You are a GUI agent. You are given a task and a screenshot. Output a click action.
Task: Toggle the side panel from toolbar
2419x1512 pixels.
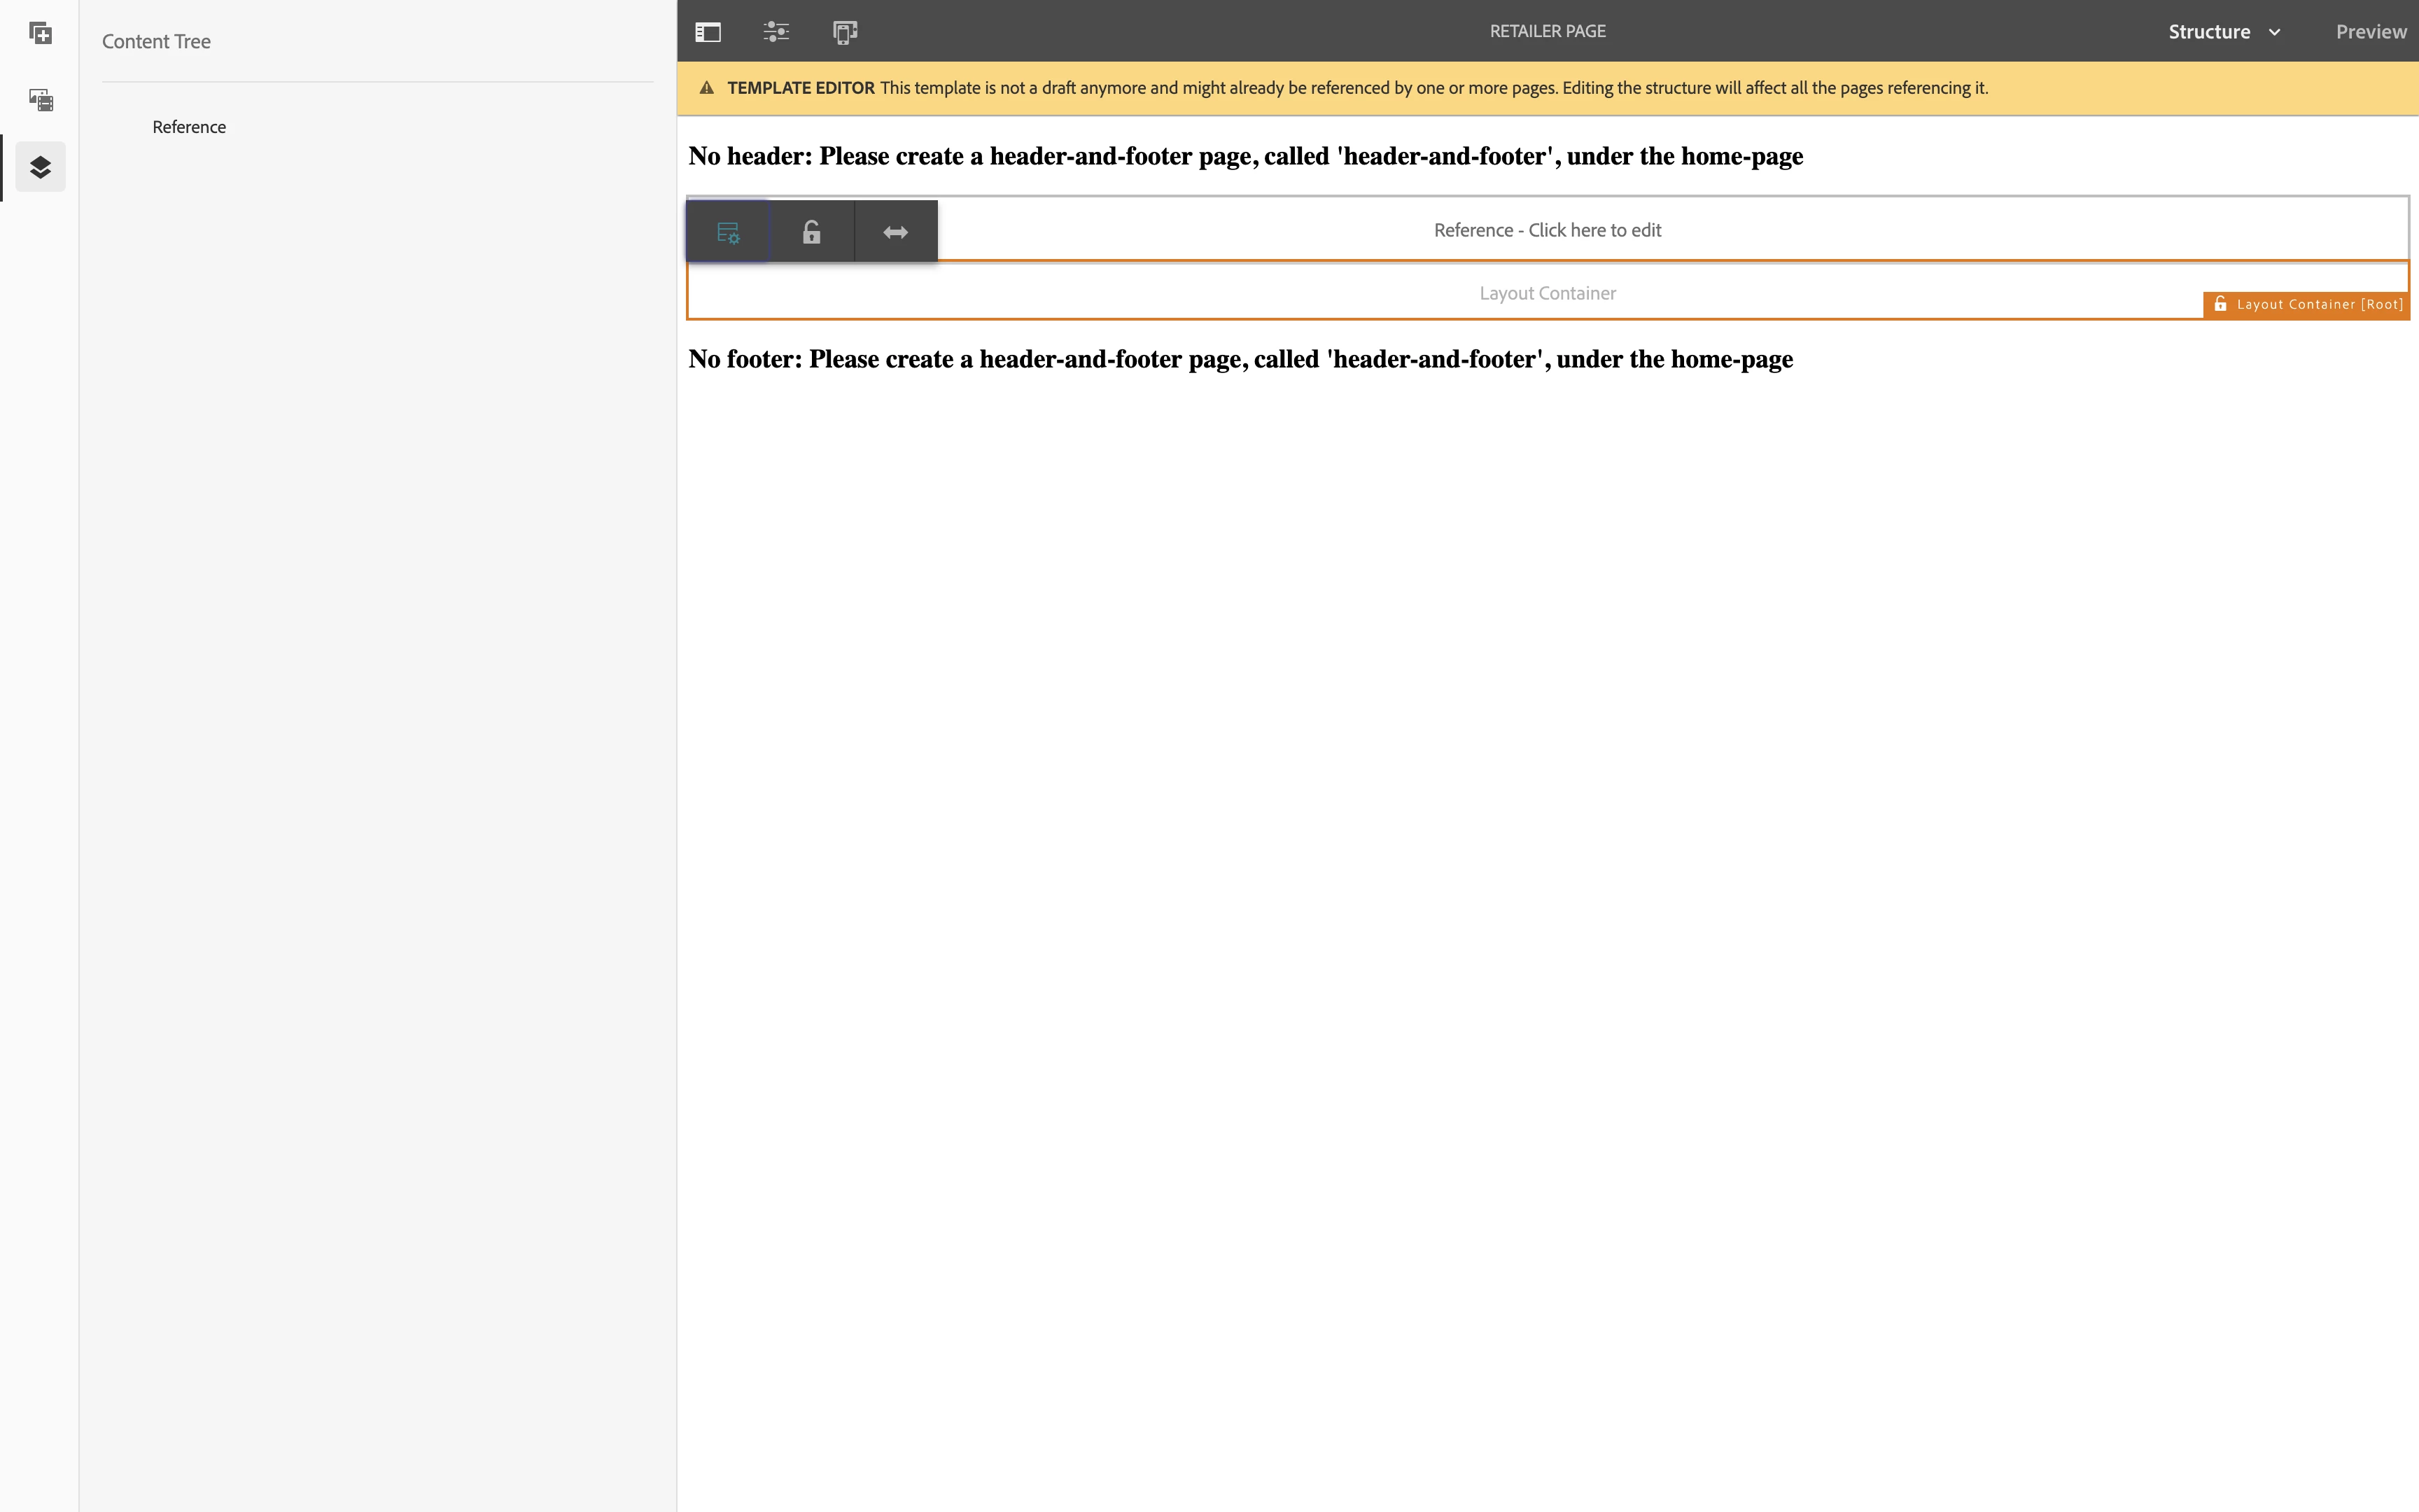tap(708, 32)
